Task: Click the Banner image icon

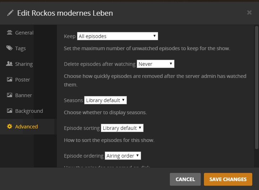Action: click(10, 95)
